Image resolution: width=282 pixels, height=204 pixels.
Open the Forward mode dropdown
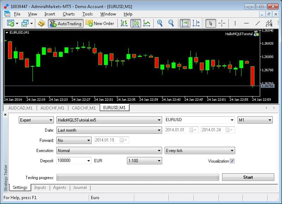74,140
